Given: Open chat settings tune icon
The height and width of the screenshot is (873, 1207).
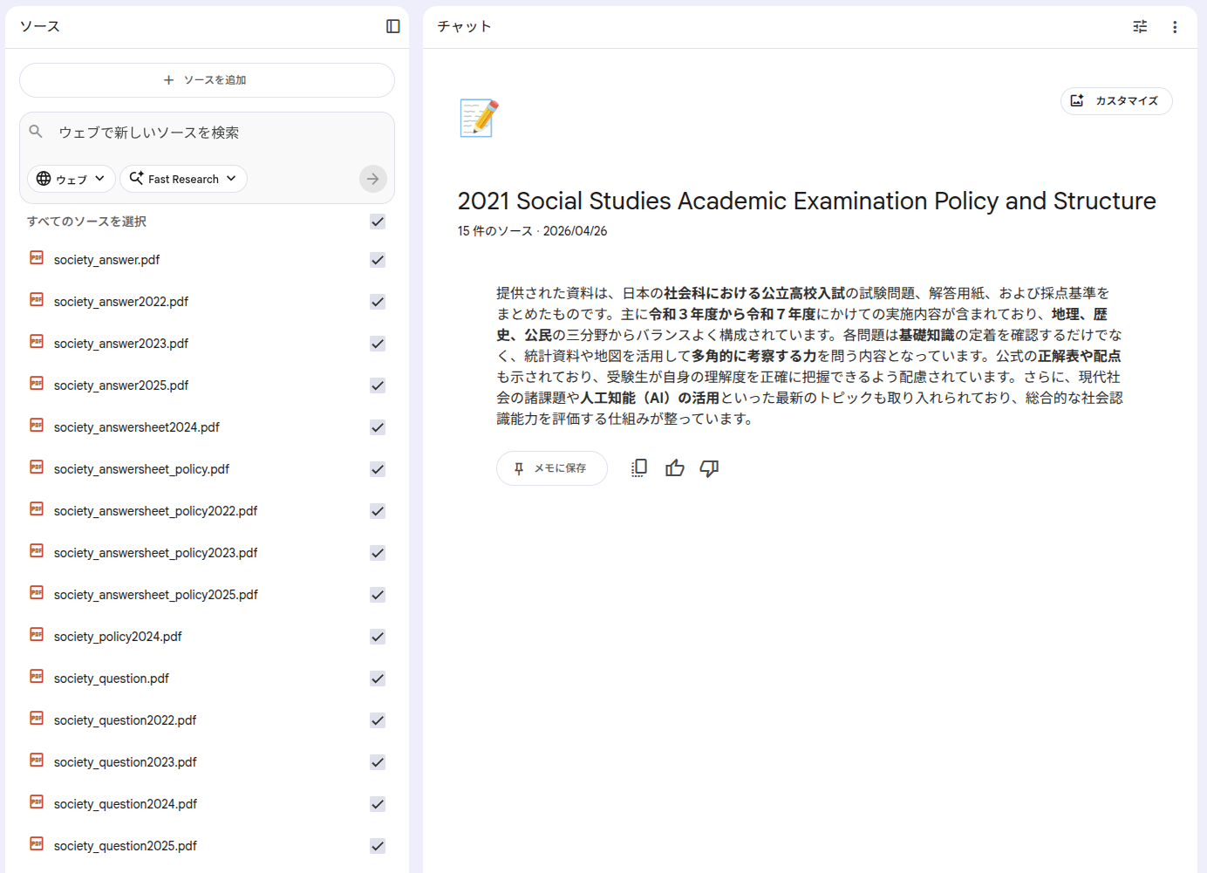Looking at the screenshot, I should tap(1140, 27).
